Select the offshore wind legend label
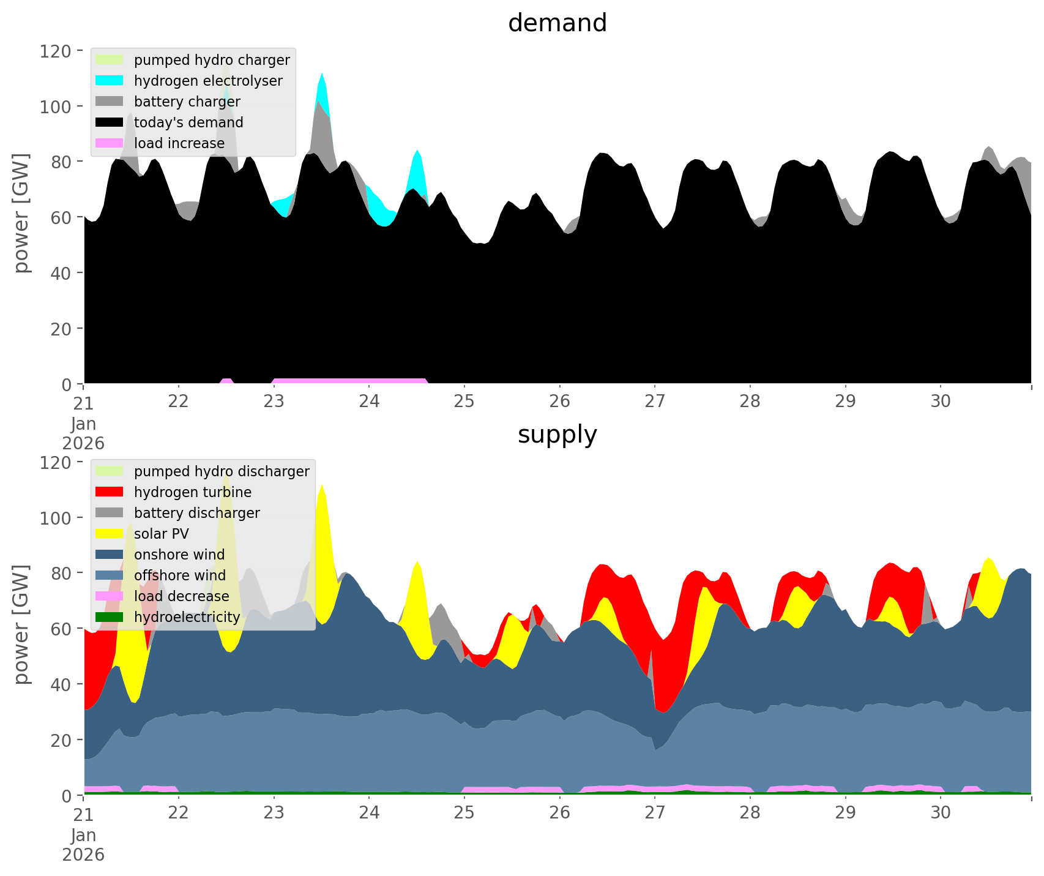 coord(180,575)
